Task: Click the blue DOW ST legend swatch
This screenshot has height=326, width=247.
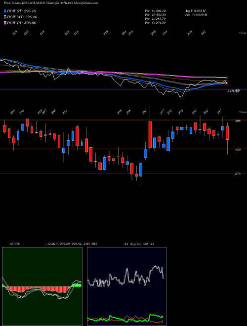Action: click(x=5, y=11)
